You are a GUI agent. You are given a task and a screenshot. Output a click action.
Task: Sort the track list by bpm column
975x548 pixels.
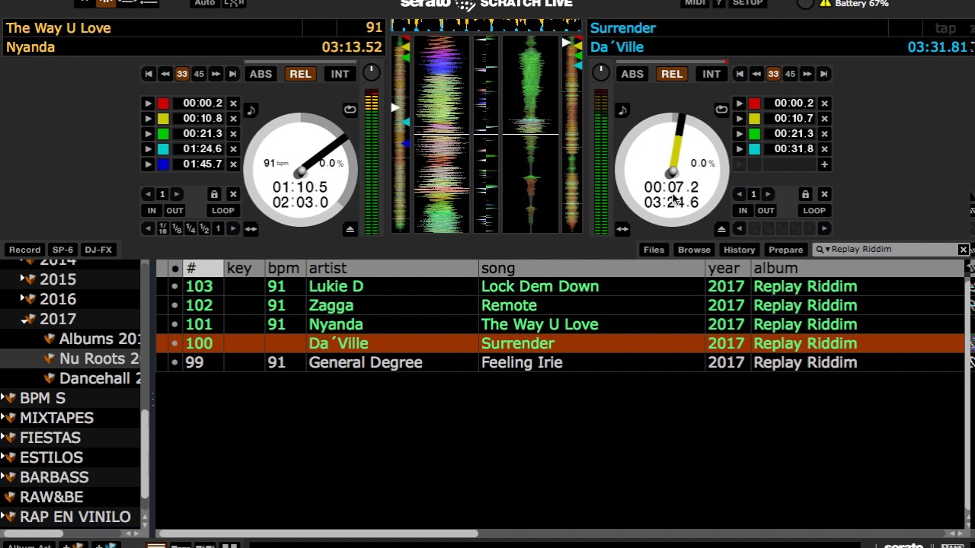tap(283, 268)
